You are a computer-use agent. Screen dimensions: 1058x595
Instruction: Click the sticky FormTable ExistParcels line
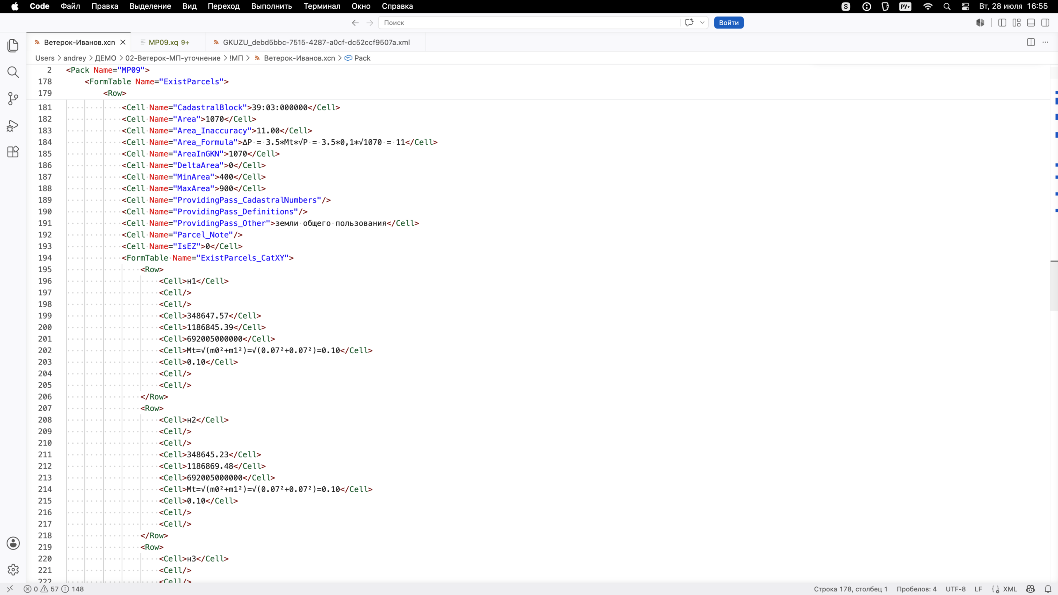click(x=156, y=81)
